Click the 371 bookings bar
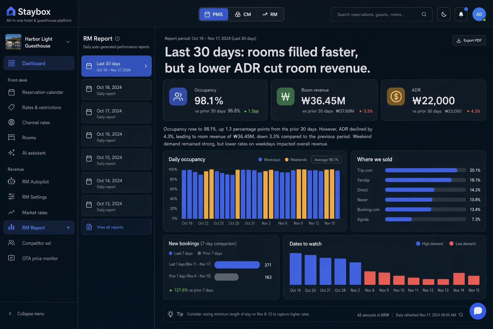 pos(237,265)
